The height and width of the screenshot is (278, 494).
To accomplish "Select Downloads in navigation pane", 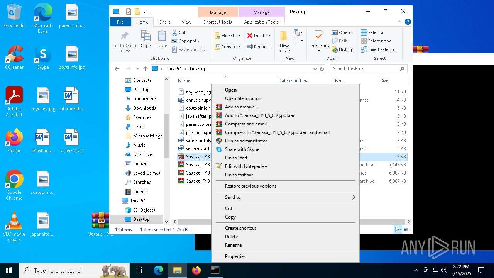I will [144, 108].
